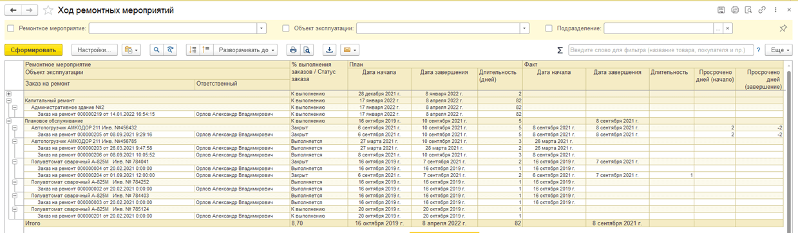Click the printer icon in the title bar
This screenshot has height=233, width=798.
pyautogui.click(x=735, y=10)
